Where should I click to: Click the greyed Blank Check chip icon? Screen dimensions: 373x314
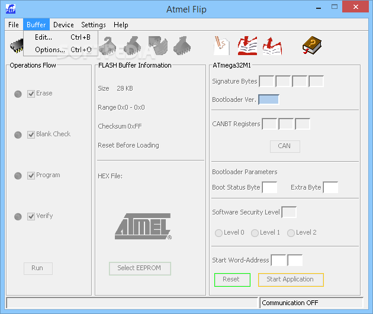[x=108, y=46]
